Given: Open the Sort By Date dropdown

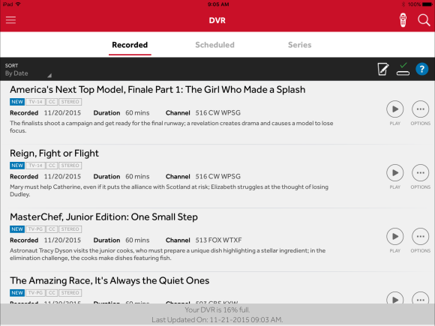Looking at the screenshot, I should [x=28, y=70].
